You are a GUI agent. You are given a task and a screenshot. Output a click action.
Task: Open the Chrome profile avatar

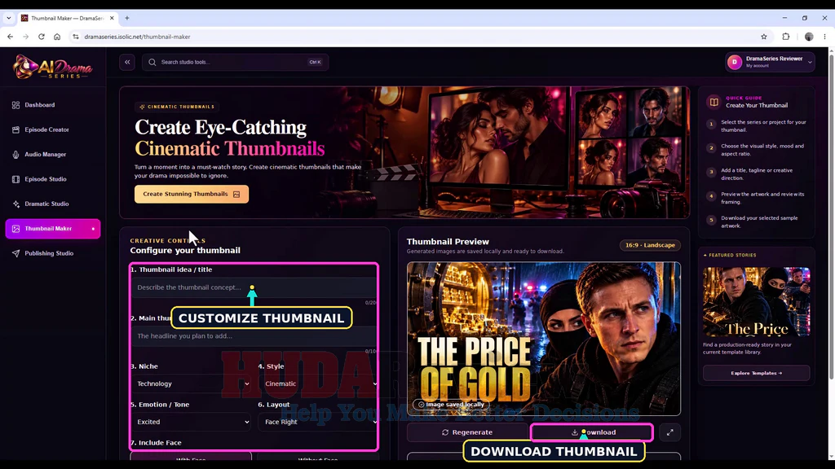pos(809,37)
